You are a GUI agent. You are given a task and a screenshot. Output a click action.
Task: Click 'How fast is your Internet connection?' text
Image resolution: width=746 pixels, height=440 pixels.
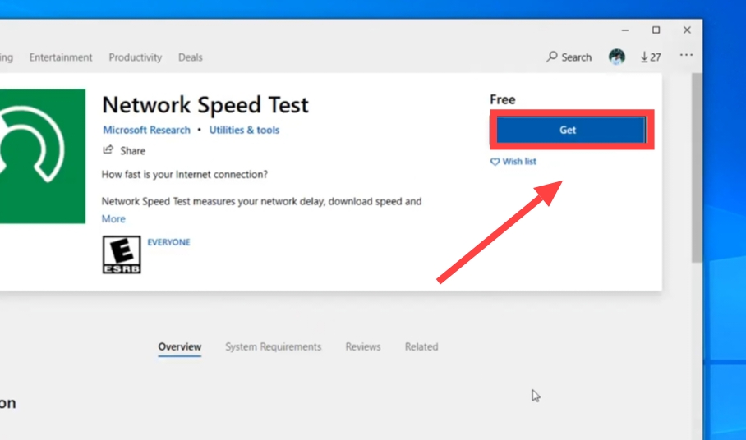[x=185, y=174]
